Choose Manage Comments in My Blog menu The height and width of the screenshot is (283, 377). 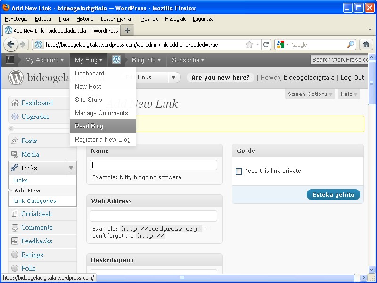103,113
